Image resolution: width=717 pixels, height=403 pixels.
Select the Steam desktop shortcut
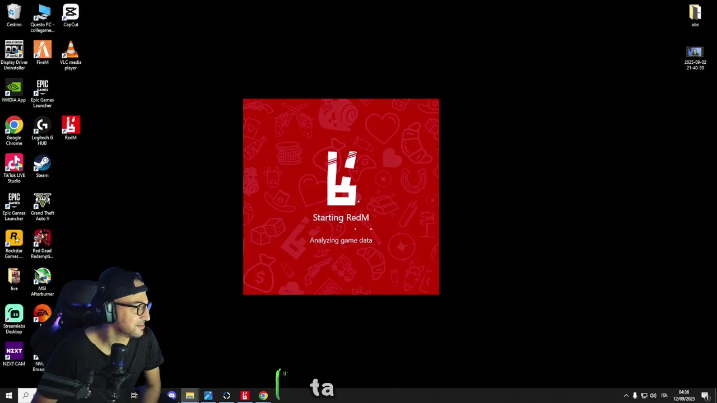[43, 166]
